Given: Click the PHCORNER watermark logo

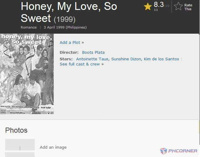Looking at the screenshot, I should pyautogui.click(x=179, y=151).
